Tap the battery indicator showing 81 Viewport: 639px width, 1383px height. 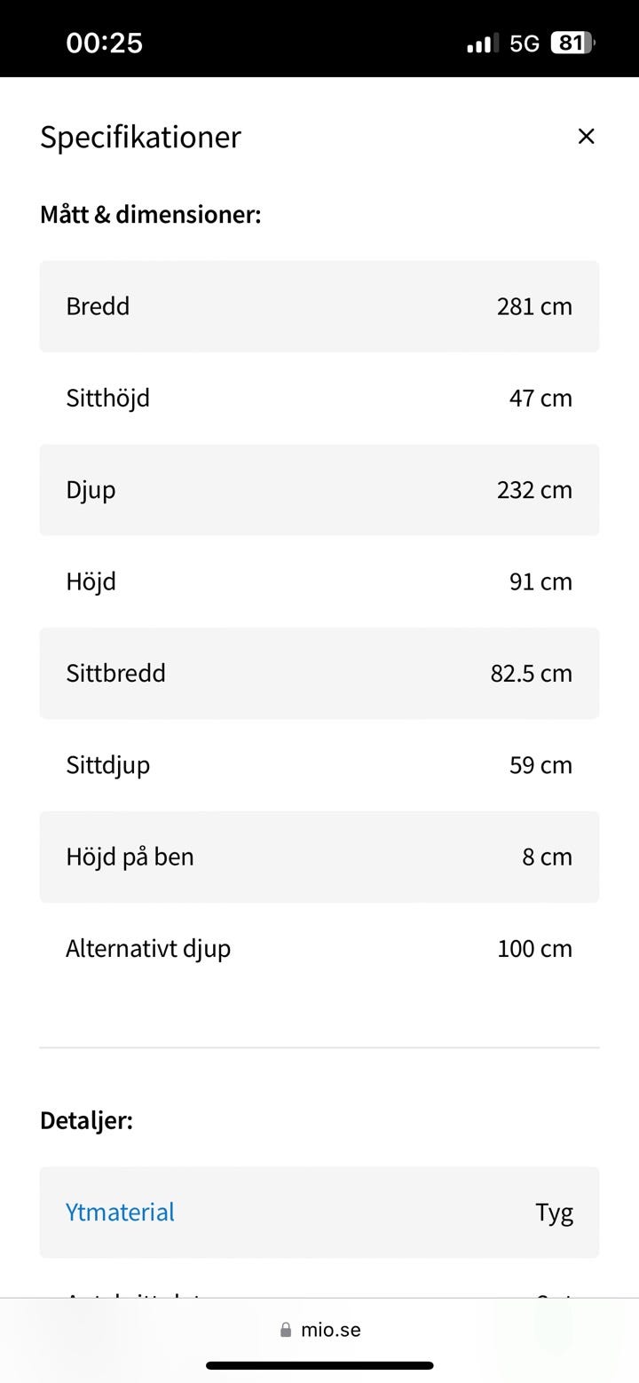pyautogui.click(x=572, y=43)
